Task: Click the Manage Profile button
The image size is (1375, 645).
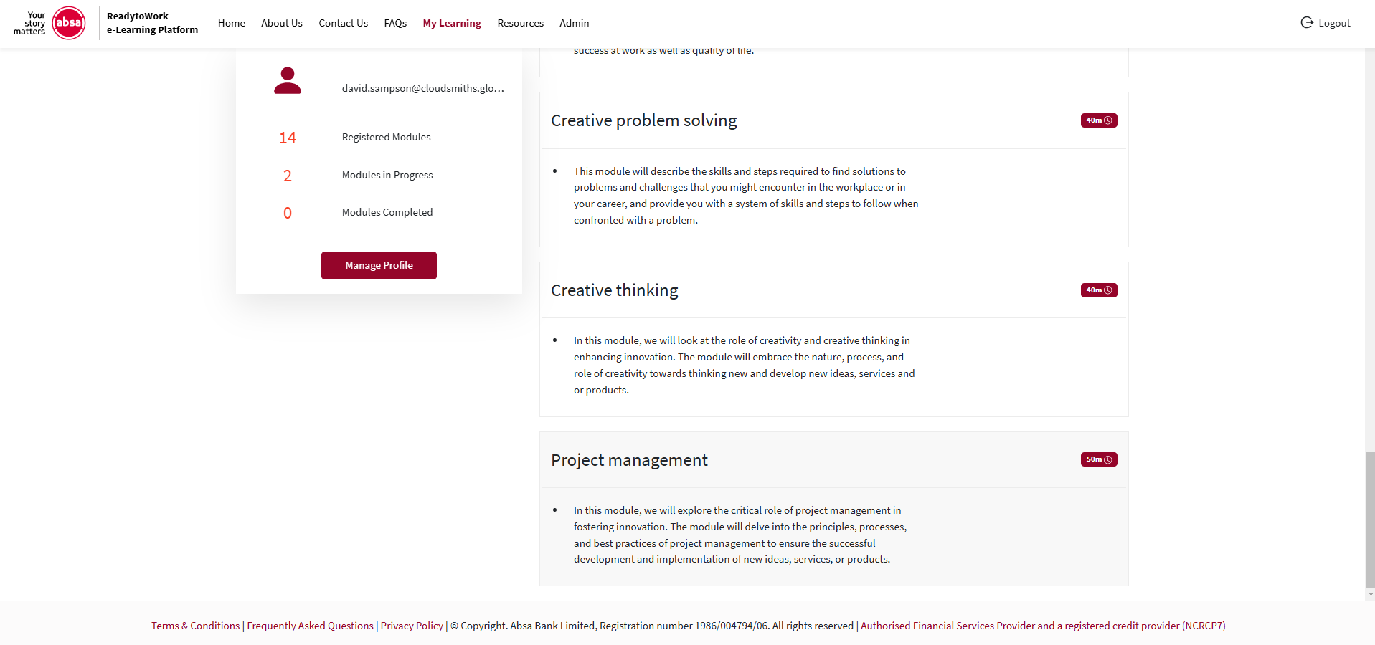Action: click(x=379, y=265)
